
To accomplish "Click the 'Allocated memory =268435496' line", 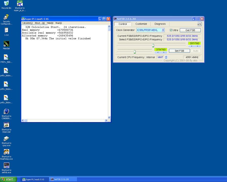I will pyautogui.click(x=47, y=36).
